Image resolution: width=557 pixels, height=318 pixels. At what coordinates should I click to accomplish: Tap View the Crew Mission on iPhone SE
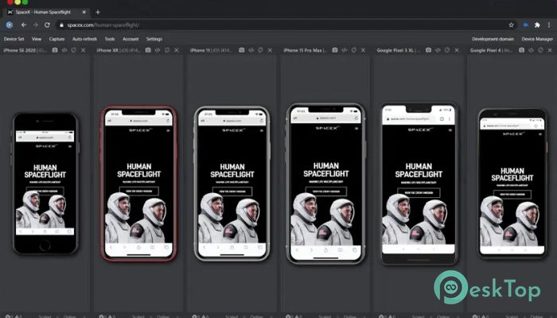[45, 191]
